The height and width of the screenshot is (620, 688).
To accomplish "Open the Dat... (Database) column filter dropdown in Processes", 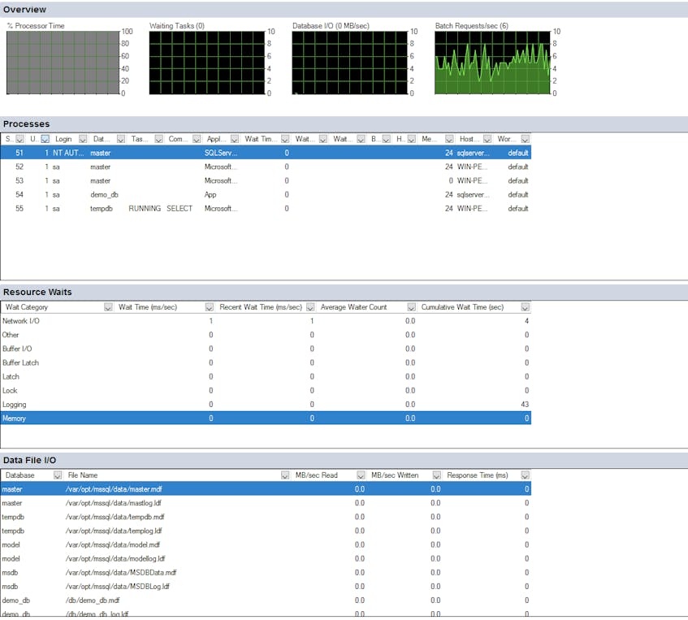I will (x=121, y=139).
